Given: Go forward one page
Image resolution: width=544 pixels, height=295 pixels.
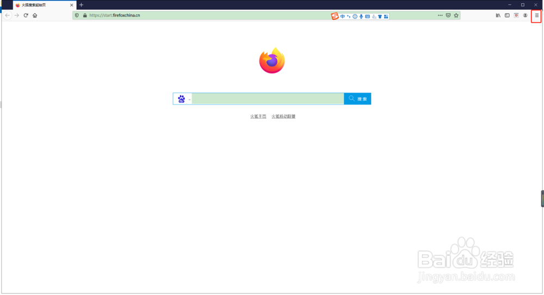Looking at the screenshot, I should click(x=17, y=15).
